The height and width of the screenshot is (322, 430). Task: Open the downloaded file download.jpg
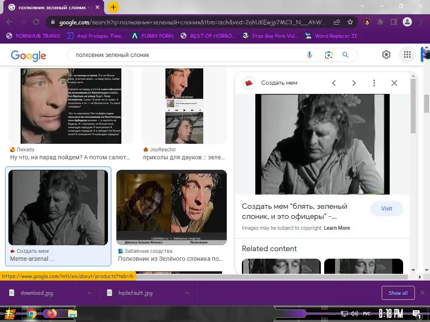click(37, 293)
